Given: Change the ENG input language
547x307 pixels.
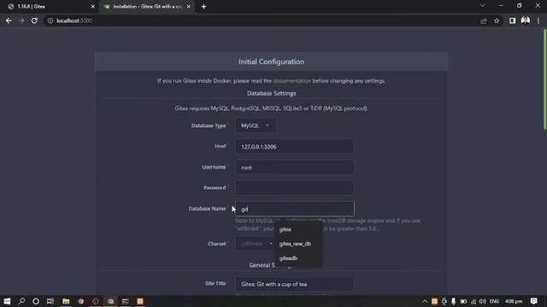Looking at the screenshot, I should pyautogui.click(x=494, y=301).
